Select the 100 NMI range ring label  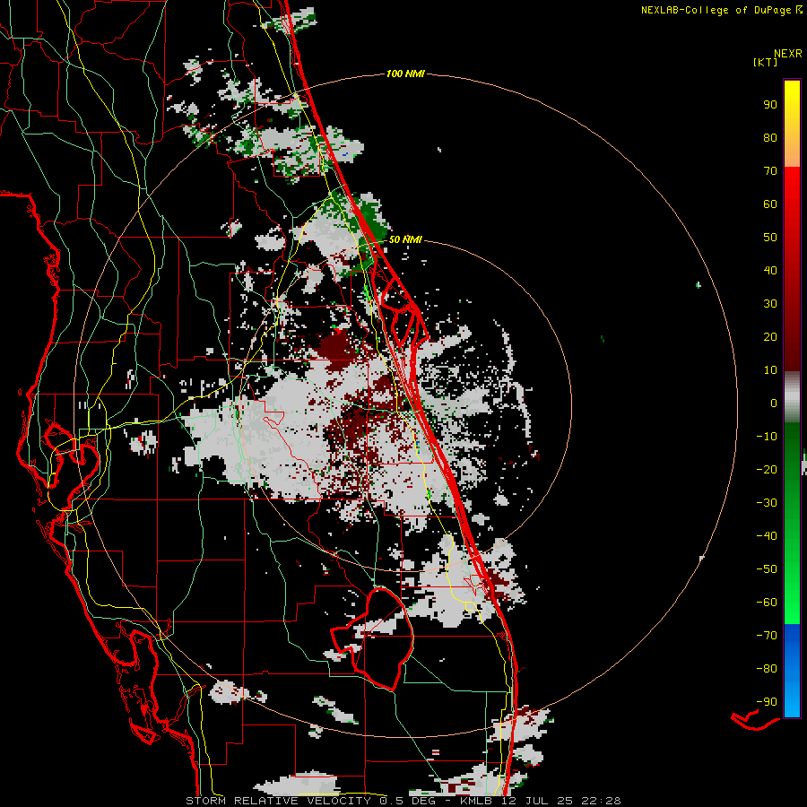coord(405,74)
